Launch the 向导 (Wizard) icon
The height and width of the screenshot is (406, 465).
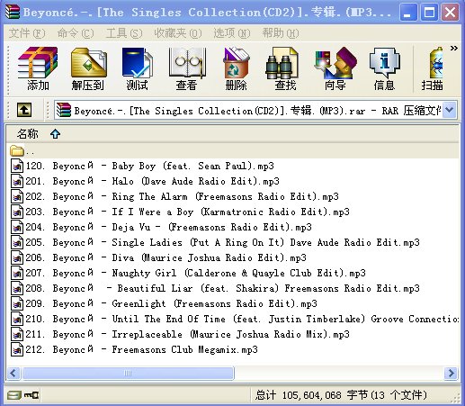pyautogui.click(x=335, y=68)
